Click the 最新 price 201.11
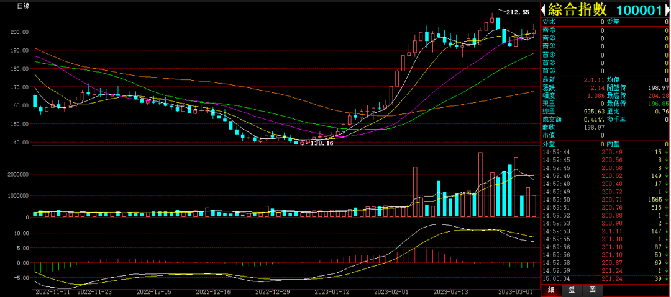Viewport: 671px width, 297px height. [x=594, y=79]
